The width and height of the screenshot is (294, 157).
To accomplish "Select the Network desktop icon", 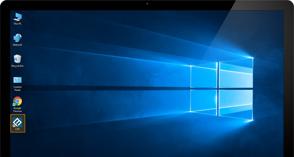I will click(x=17, y=38).
